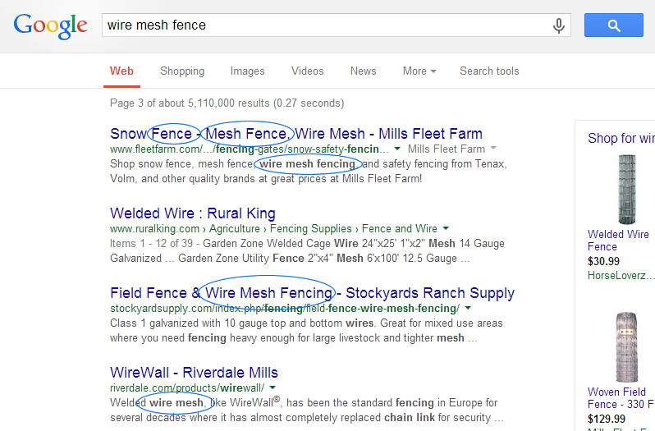Select the Web tab
This screenshot has width=655, height=431.
121,71
